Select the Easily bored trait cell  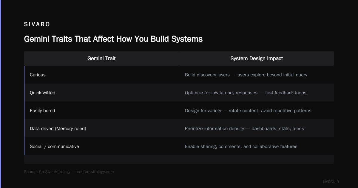click(102, 111)
